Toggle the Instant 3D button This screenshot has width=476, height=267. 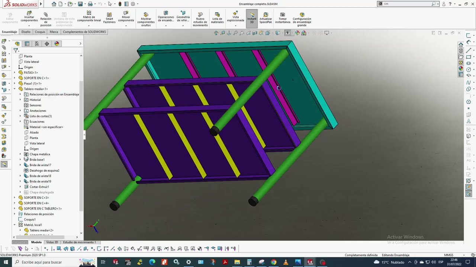252,19
